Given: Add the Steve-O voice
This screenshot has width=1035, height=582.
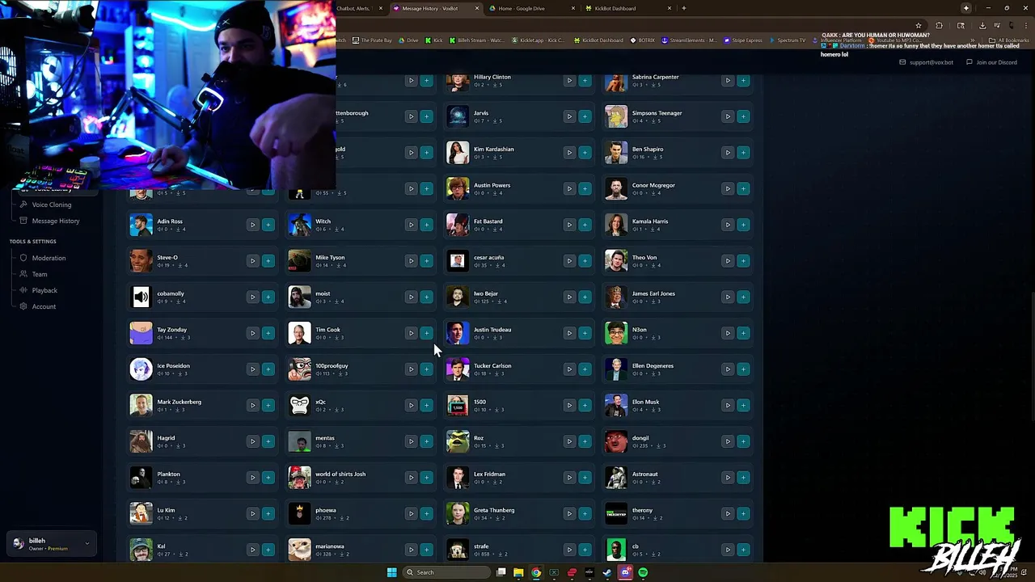Looking at the screenshot, I should (268, 261).
